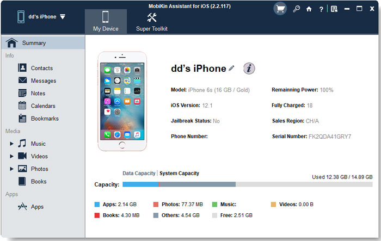Open Books in the sidebar

(x=39, y=182)
